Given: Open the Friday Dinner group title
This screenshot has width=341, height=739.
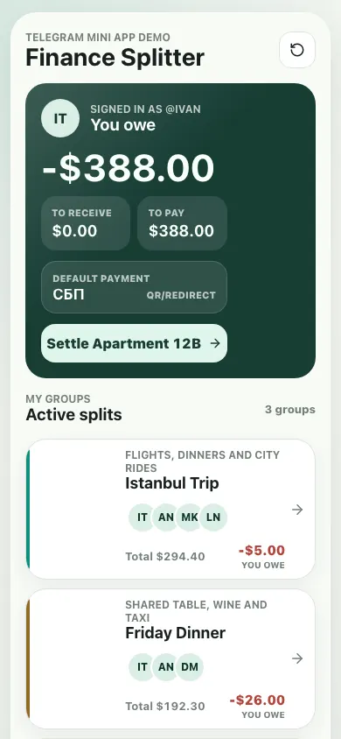Looking at the screenshot, I should (x=176, y=632).
